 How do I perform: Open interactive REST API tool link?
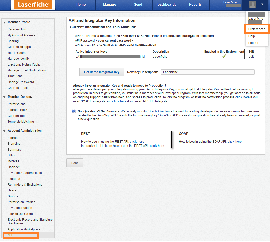[157, 146]
